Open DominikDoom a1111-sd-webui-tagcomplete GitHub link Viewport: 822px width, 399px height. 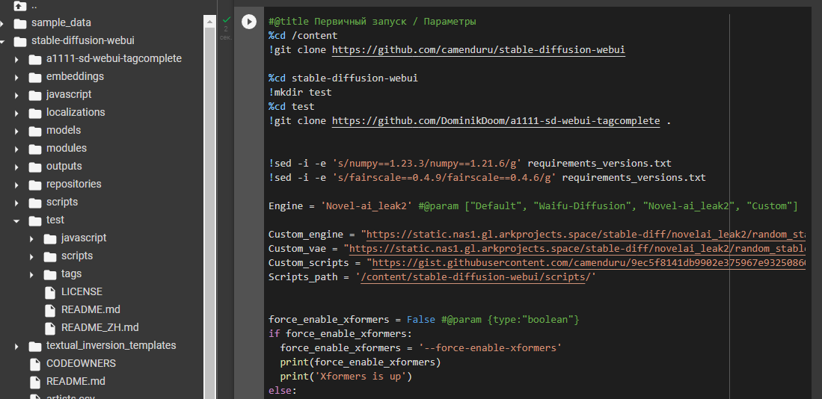[x=496, y=121]
